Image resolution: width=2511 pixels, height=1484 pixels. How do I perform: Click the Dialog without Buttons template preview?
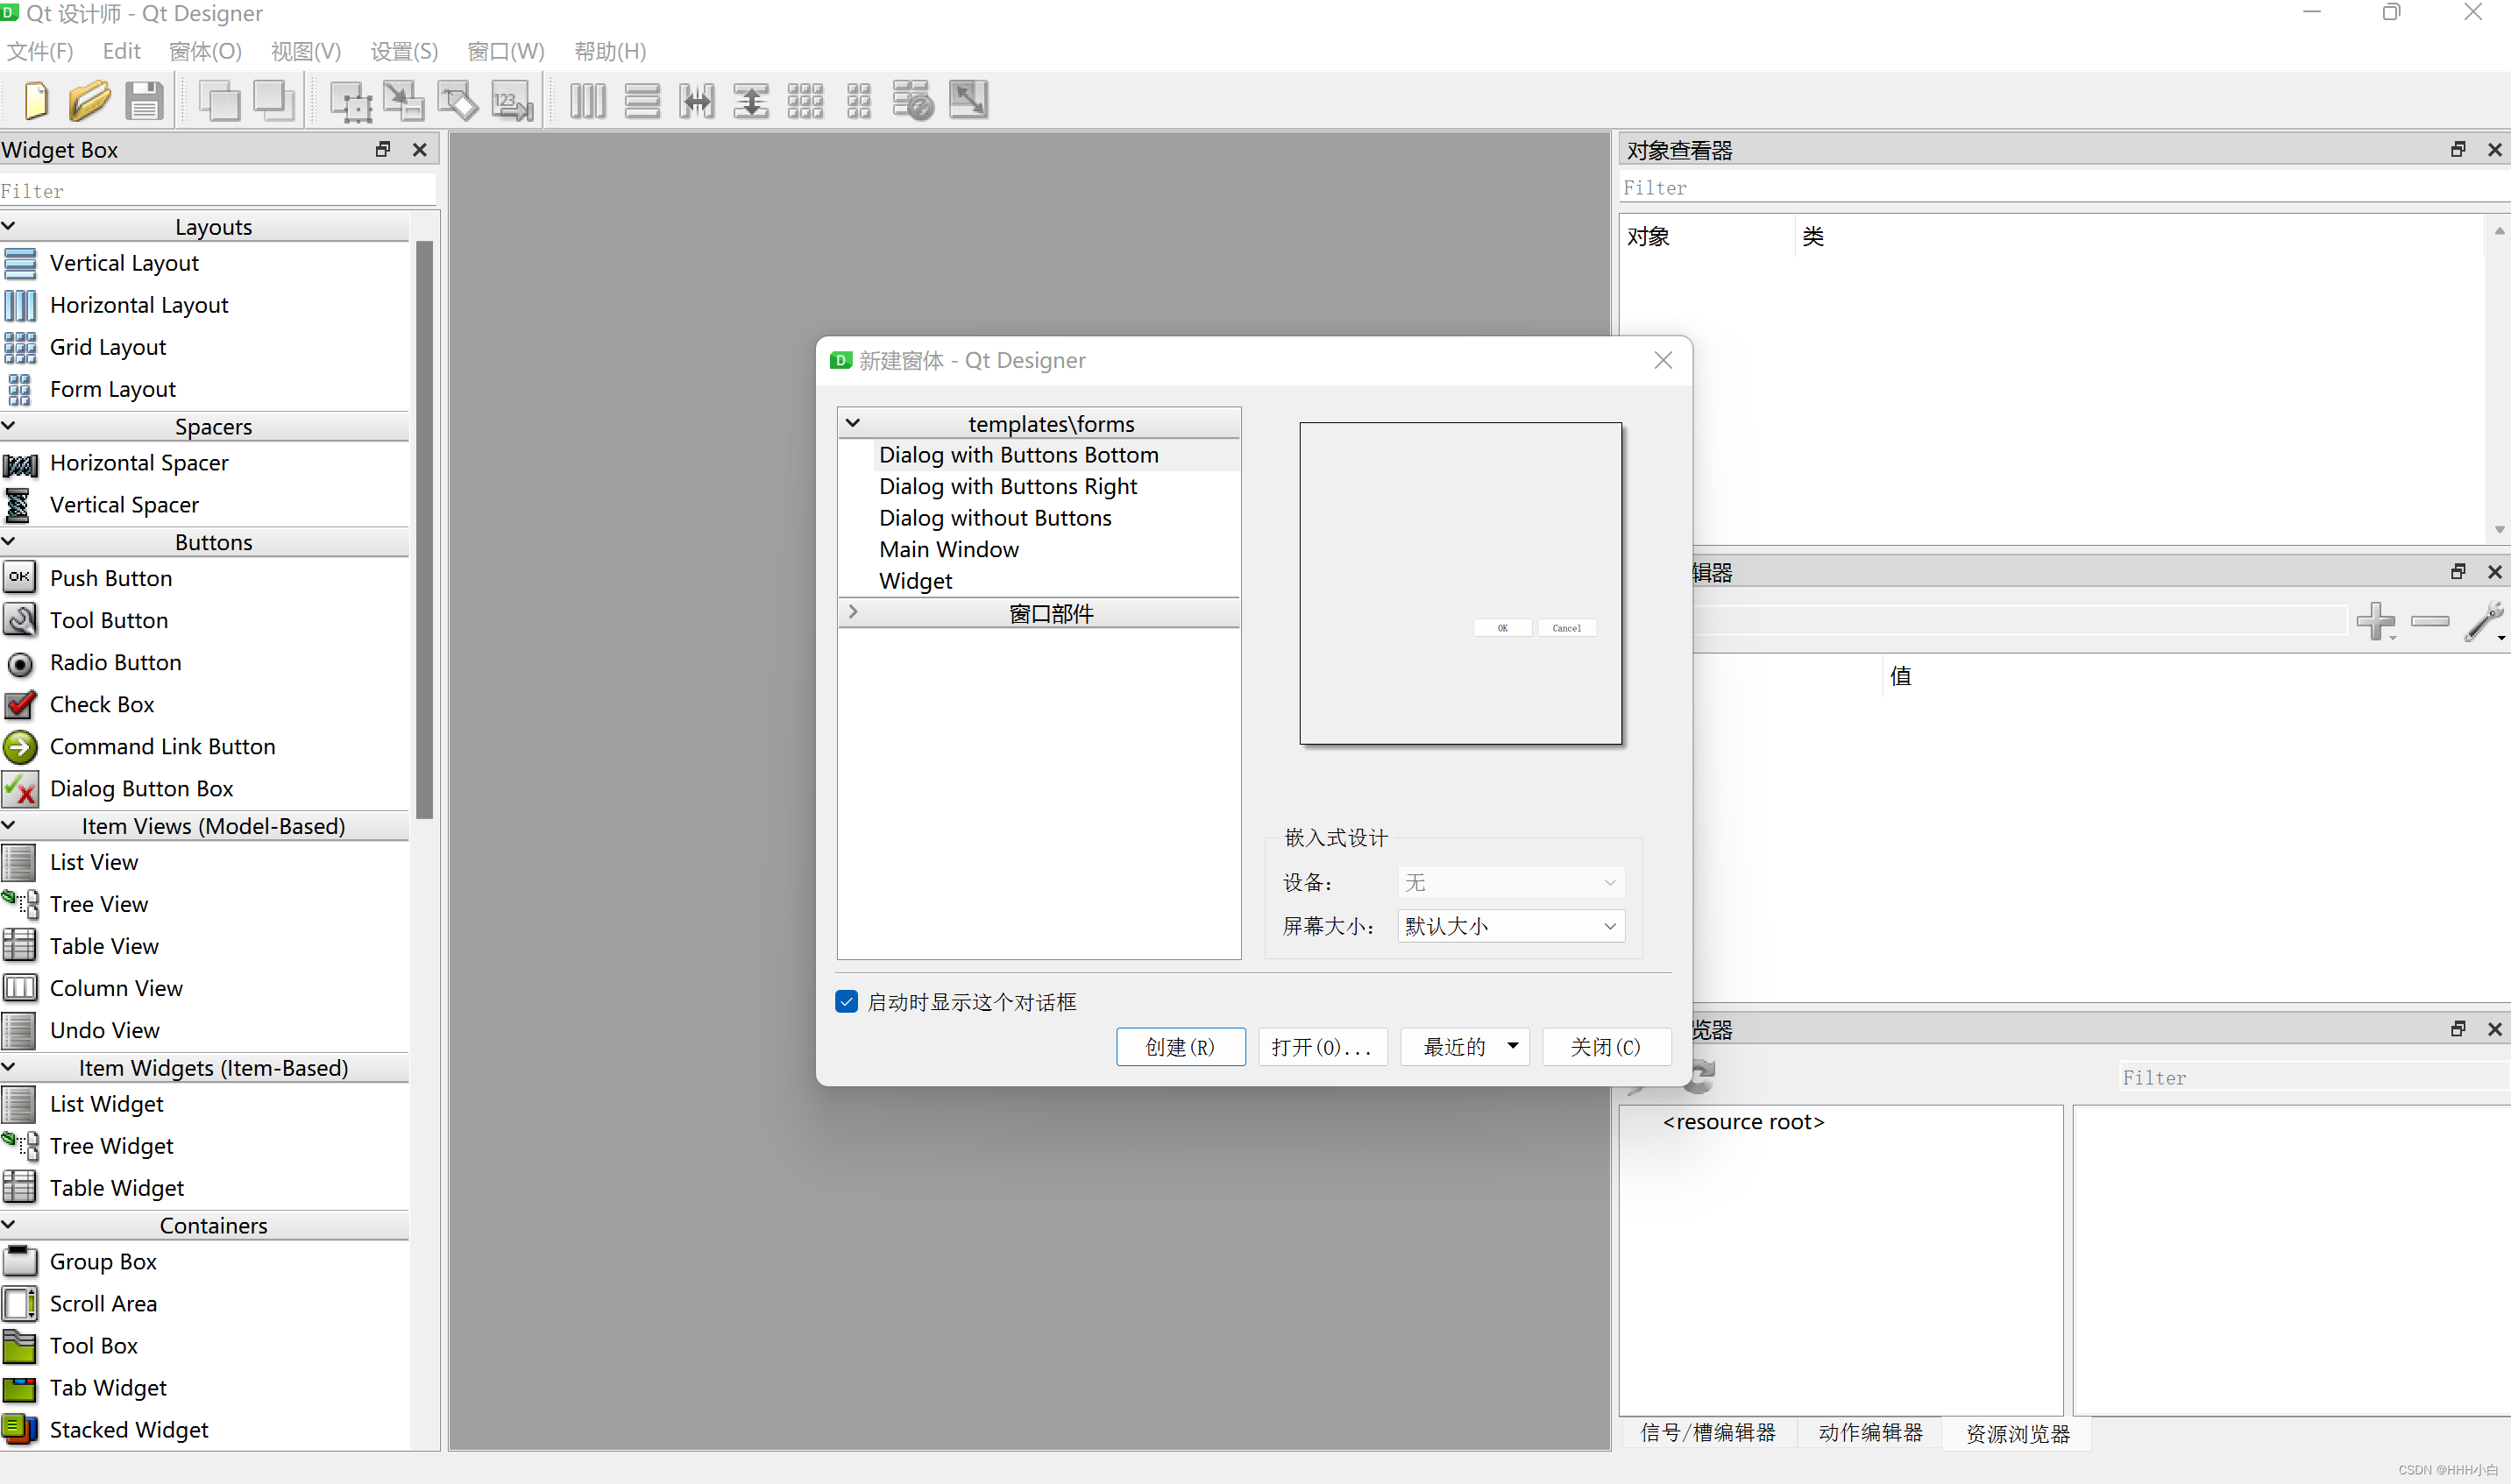click(995, 518)
